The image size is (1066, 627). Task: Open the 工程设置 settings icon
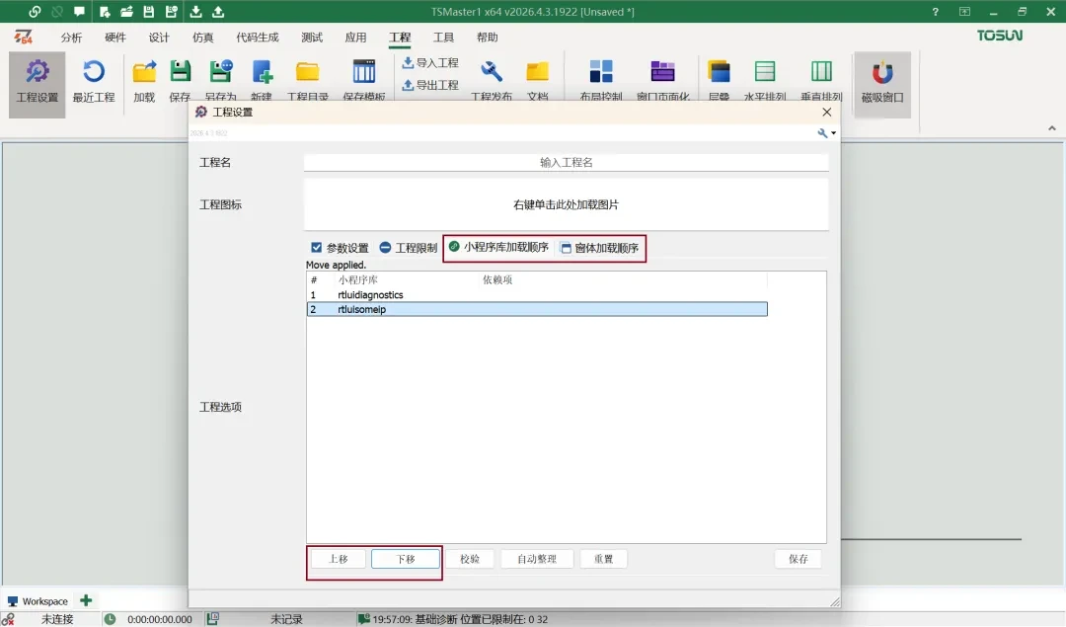(36, 79)
